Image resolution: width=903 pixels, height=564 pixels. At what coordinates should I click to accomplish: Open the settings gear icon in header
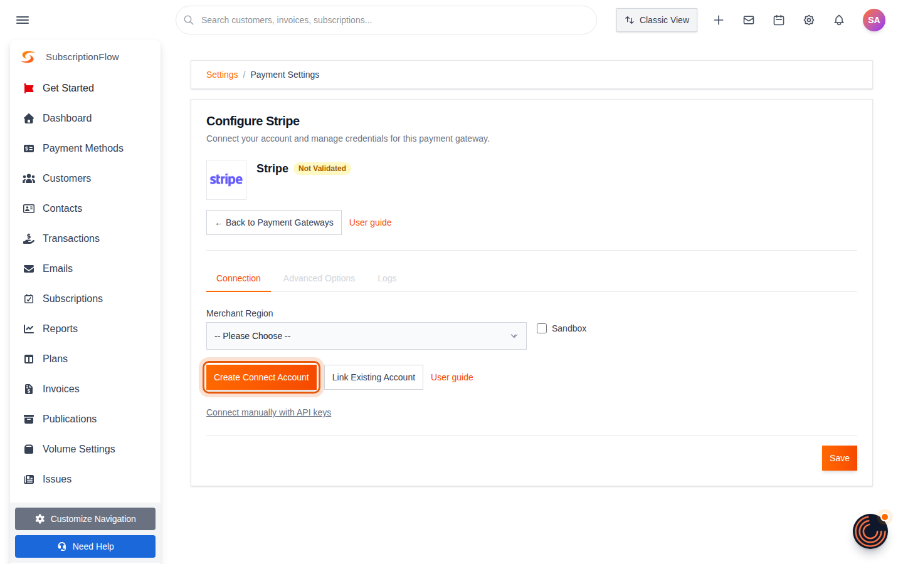[x=809, y=20]
